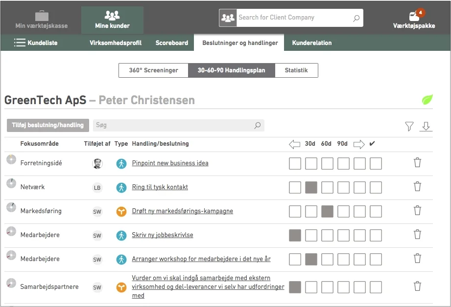Screen dimensions: 451x307
Task: Open Pinpoint new business idea link
Action: (x=170, y=163)
